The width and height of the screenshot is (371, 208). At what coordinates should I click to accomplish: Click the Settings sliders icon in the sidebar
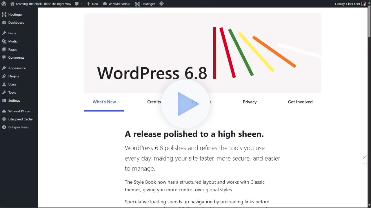[4, 101]
